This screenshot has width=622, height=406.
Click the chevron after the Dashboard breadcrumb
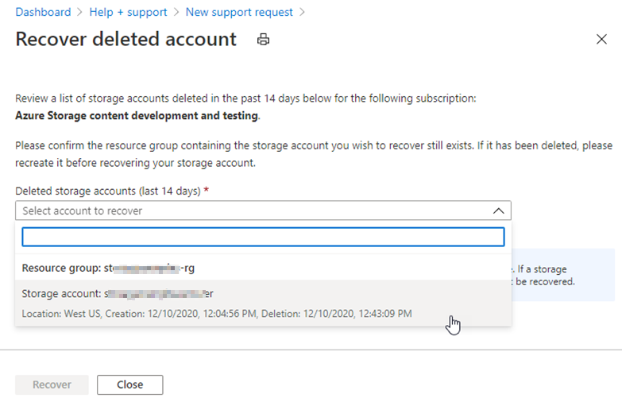(78, 13)
